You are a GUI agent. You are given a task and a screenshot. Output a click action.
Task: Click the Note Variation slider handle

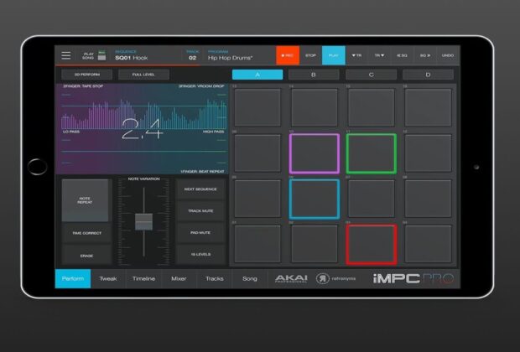(x=143, y=222)
